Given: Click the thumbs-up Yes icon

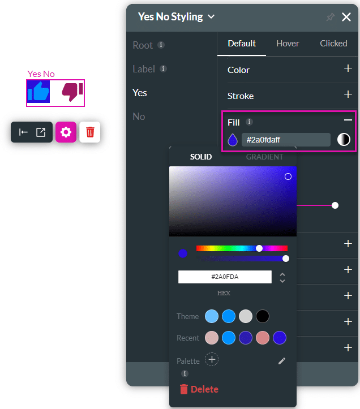Looking at the screenshot, I should click(38, 91).
